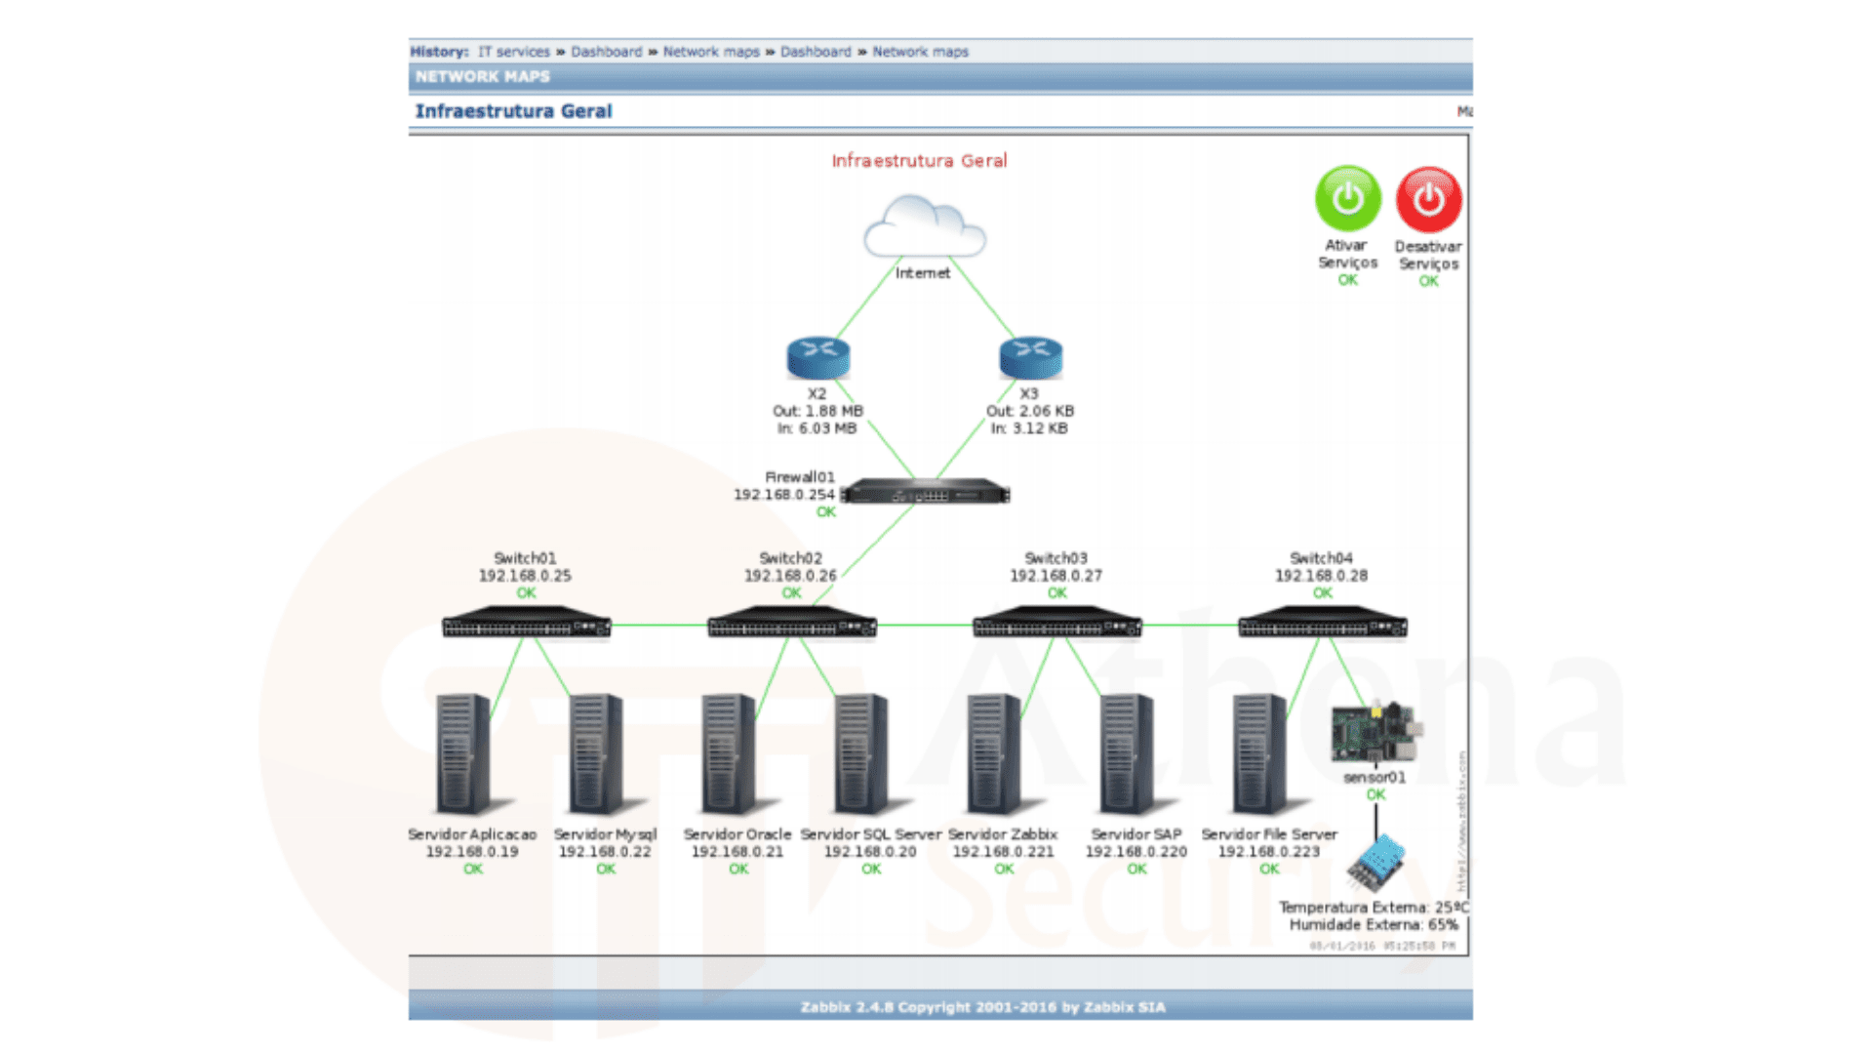Click the Switch03 icon
1873x1054 pixels.
pyautogui.click(x=1055, y=626)
